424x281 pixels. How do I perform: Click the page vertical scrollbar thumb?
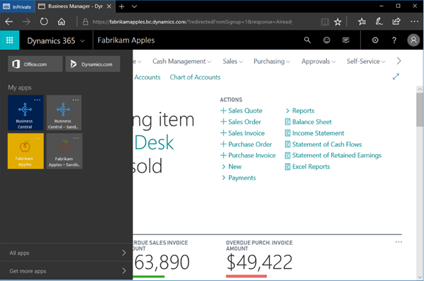419,109
